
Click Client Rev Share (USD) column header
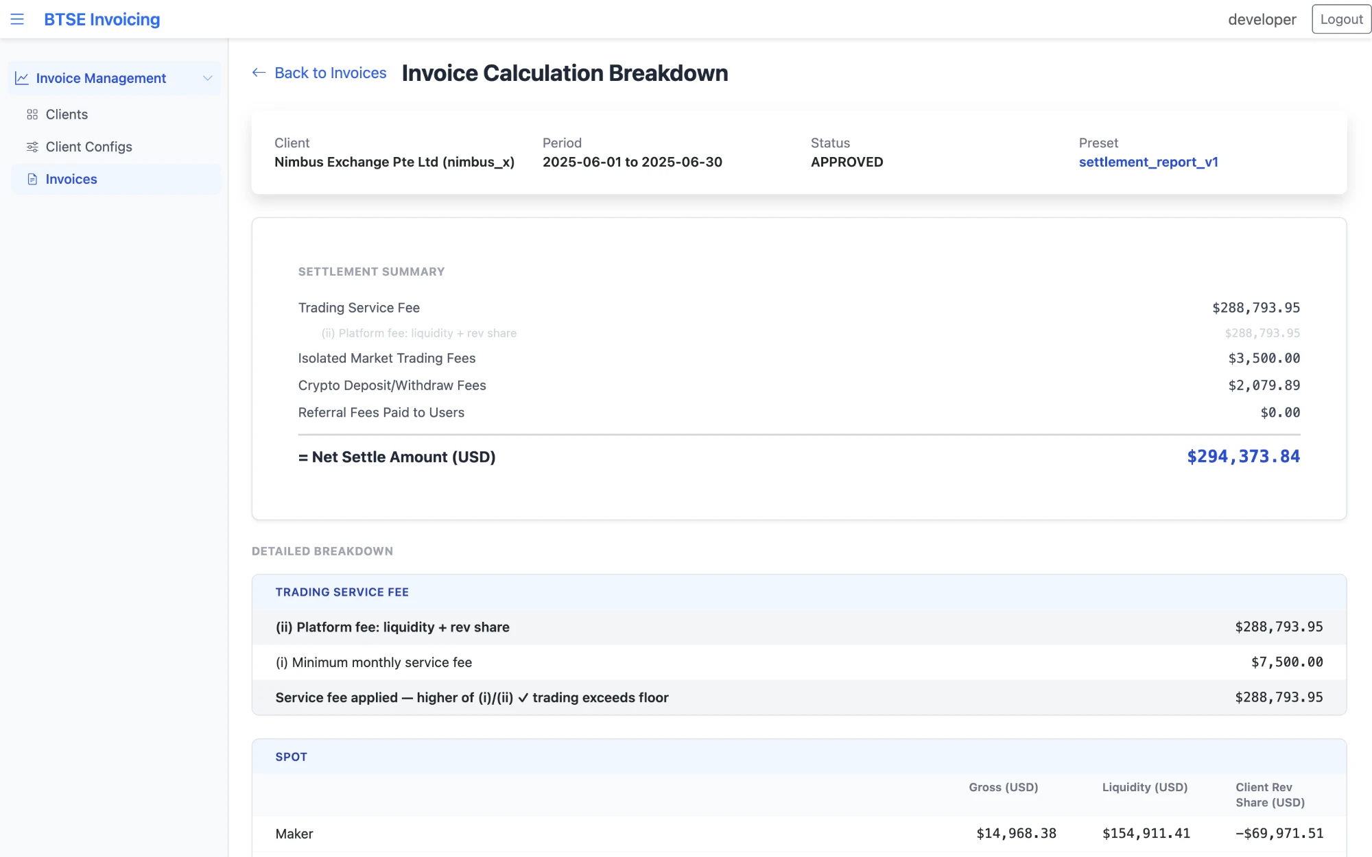click(1270, 795)
